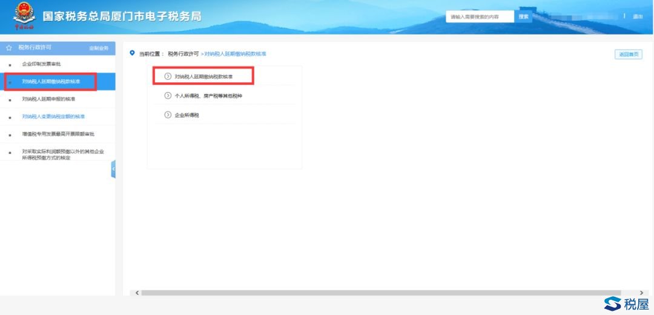Select 对纳税人延期缴纳税款核准 in the left menu
654x315 pixels.
tap(51, 81)
